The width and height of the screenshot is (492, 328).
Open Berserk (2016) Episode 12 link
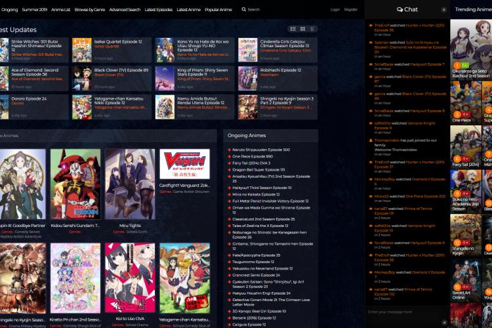[x=254, y=318]
